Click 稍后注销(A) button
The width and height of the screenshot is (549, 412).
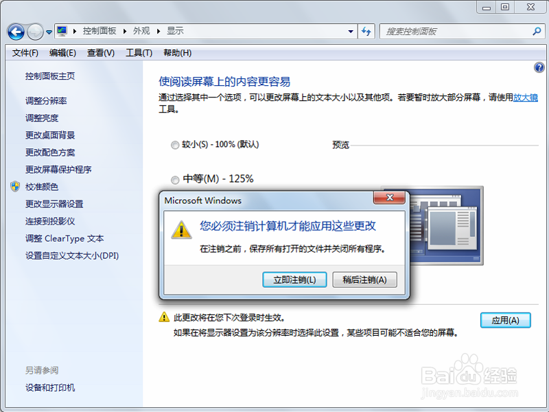(364, 280)
